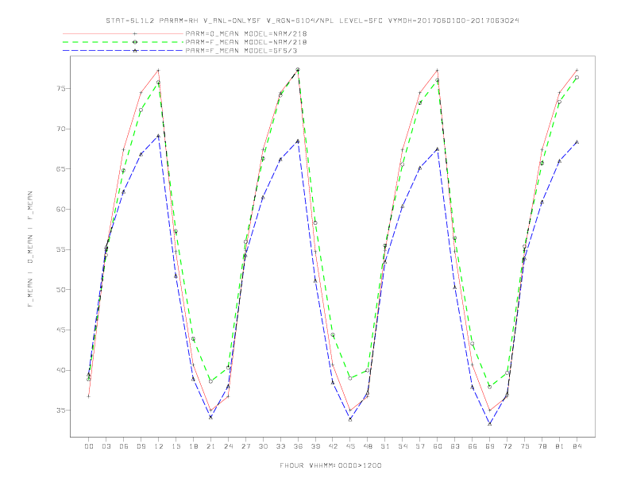This screenshot has height=486, width=629.
Task: Select legend entry PARM=F_MEAN MODEL=NAM/218
Action: (x=246, y=42)
